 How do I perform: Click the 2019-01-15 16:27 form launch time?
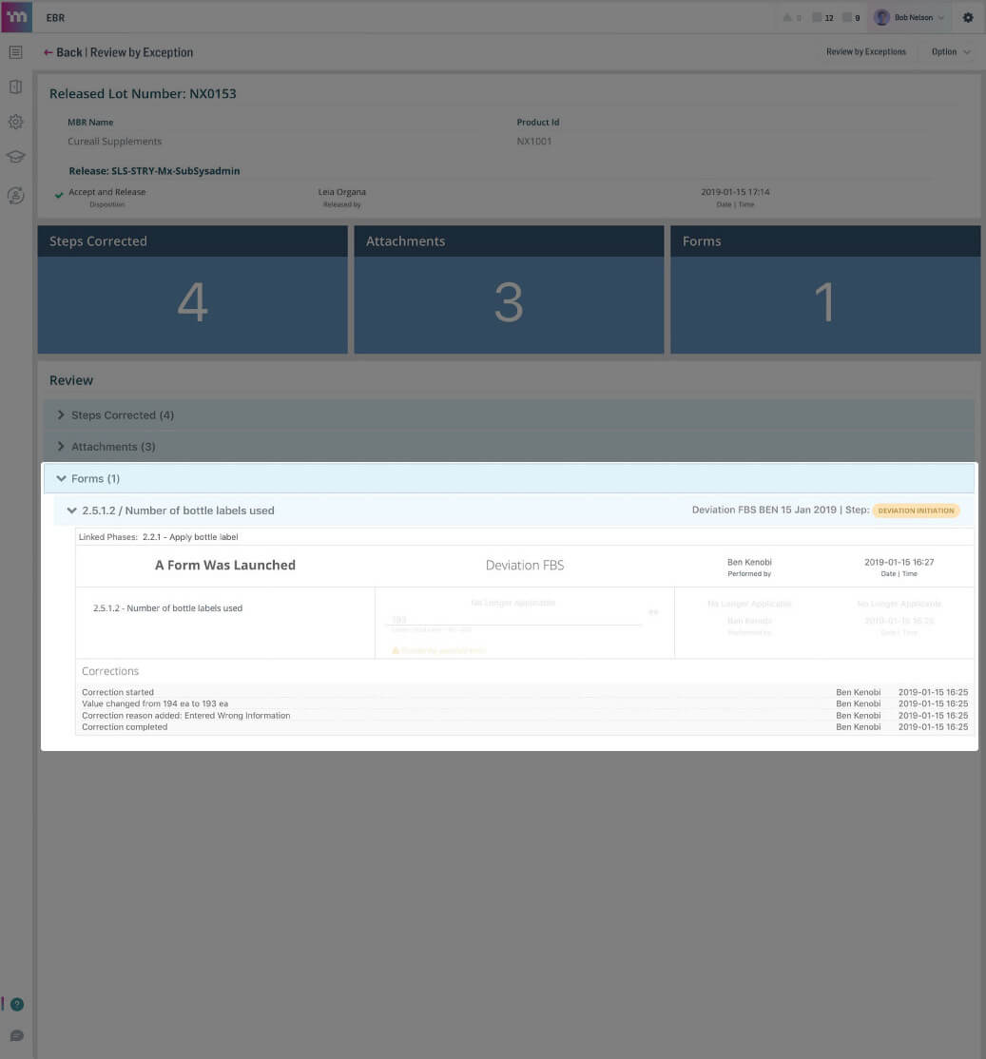(x=899, y=562)
